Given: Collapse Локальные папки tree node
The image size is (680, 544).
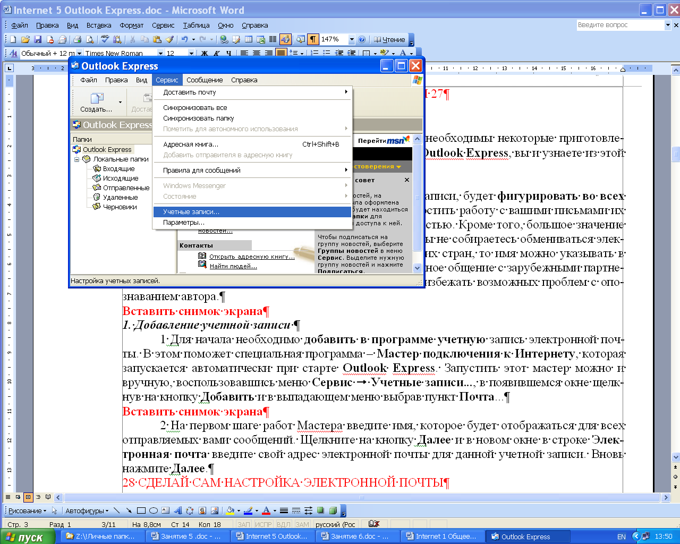Looking at the screenshot, I should (77, 159).
